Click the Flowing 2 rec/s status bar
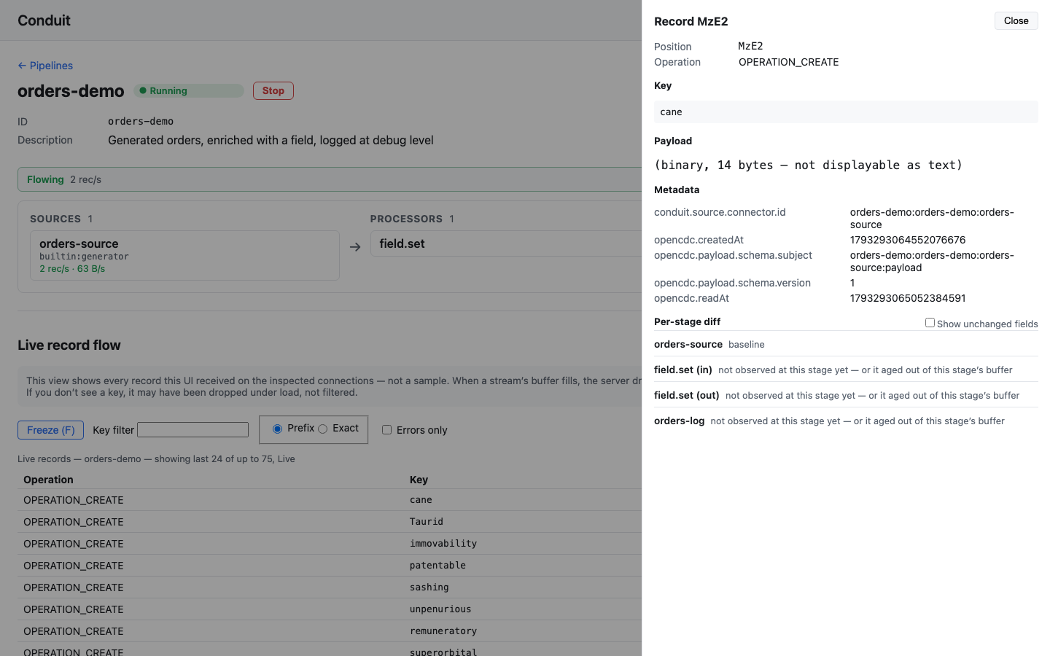 tap(330, 179)
